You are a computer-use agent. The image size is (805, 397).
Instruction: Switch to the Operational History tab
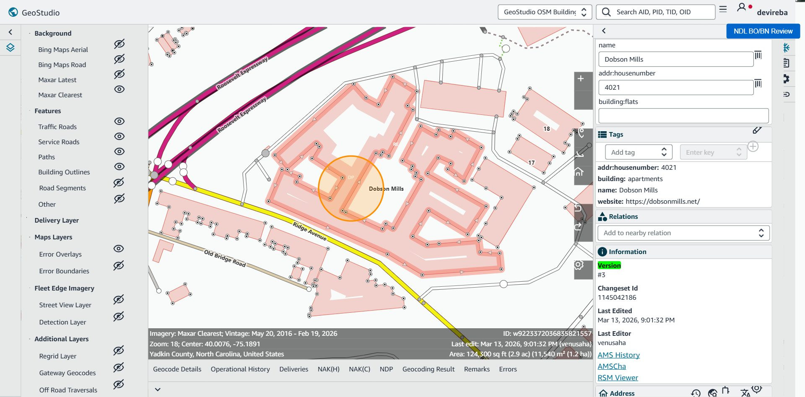point(240,369)
